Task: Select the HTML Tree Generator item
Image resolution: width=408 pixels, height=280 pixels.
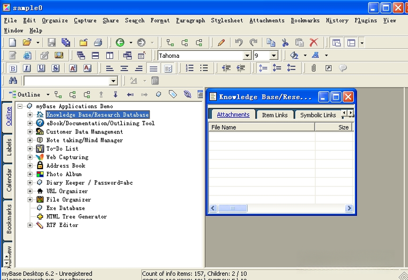Action: pos(77,216)
